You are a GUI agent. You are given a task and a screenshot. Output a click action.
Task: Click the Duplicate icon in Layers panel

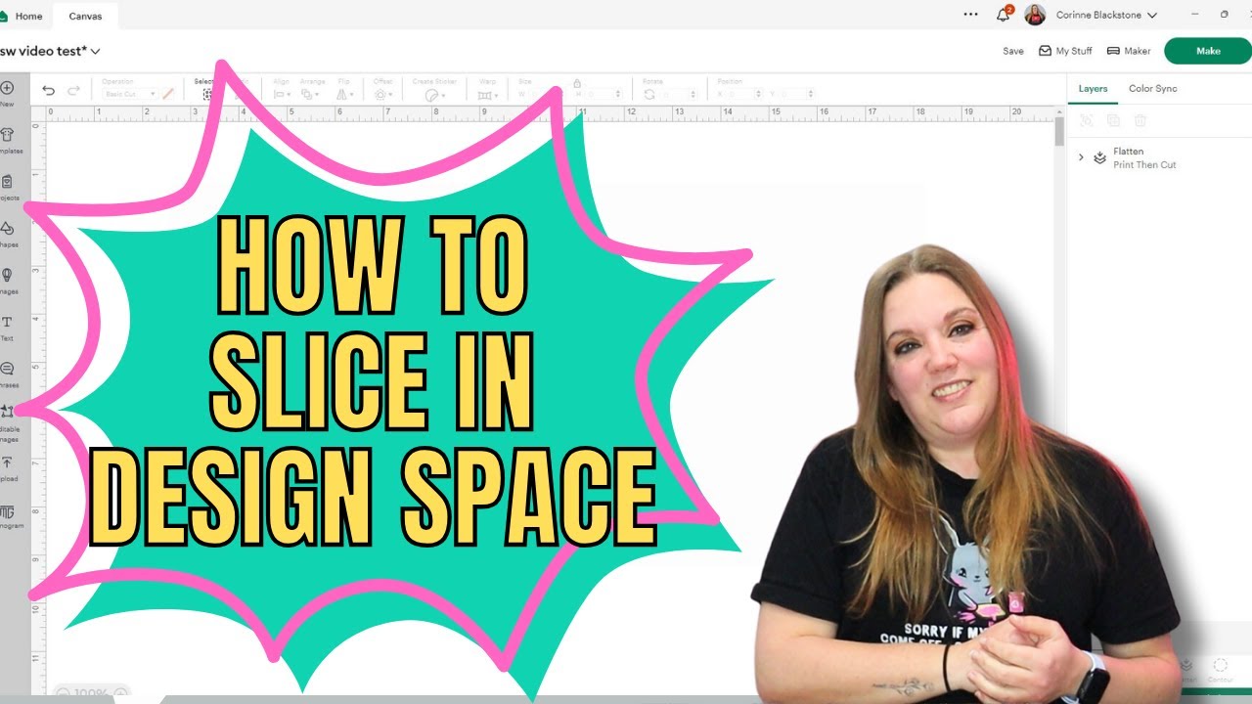[x=1113, y=120]
